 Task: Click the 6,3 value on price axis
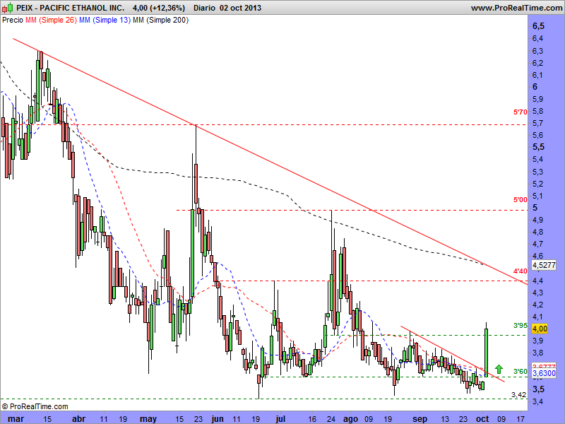(537, 51)
